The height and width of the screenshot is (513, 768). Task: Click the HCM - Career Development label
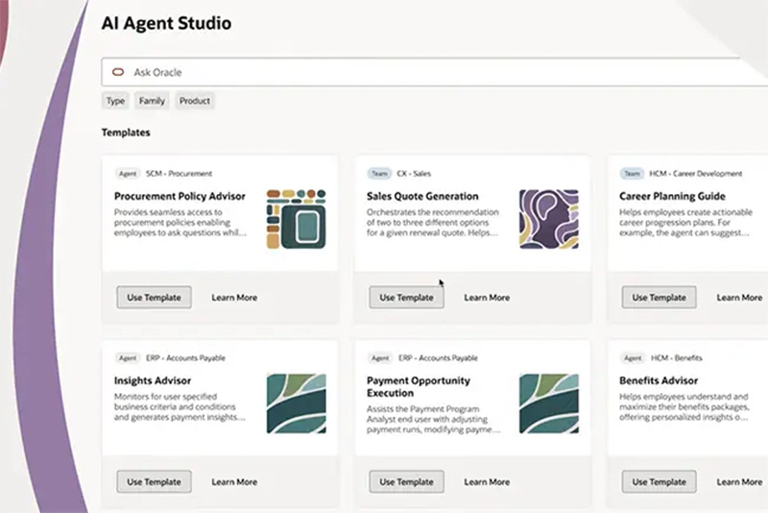click(695, 174)
